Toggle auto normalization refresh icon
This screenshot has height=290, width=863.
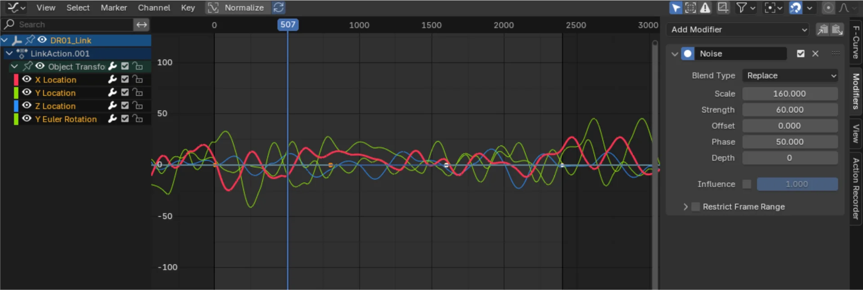(279, 8)
